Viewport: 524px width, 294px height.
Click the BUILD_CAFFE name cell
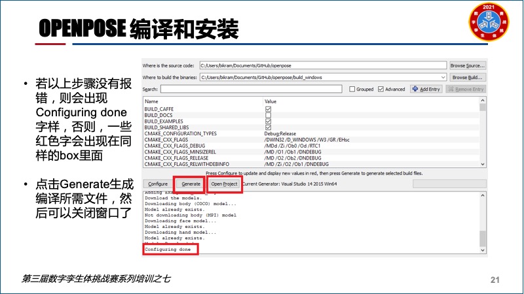click(x=159, y=109)
